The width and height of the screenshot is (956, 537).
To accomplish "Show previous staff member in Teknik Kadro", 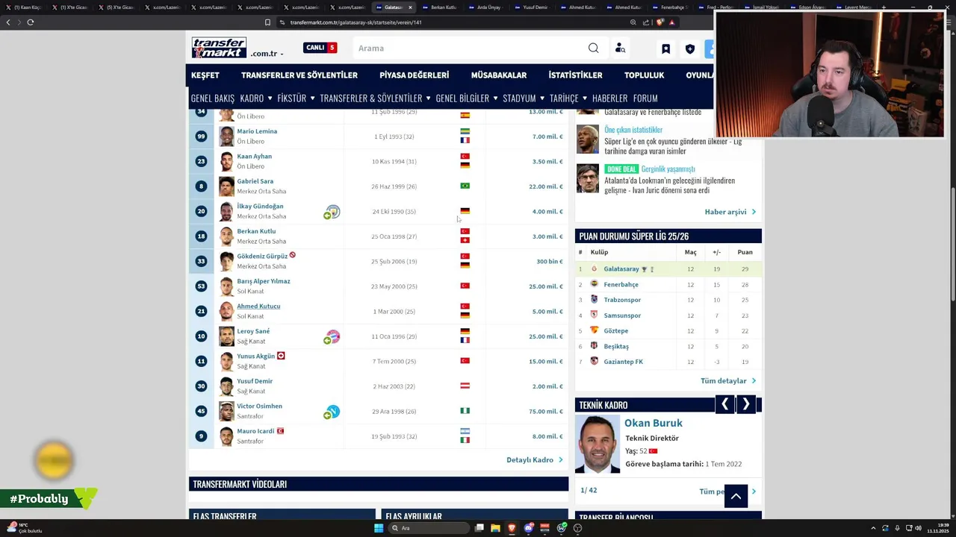I will [x=724, y=404].
